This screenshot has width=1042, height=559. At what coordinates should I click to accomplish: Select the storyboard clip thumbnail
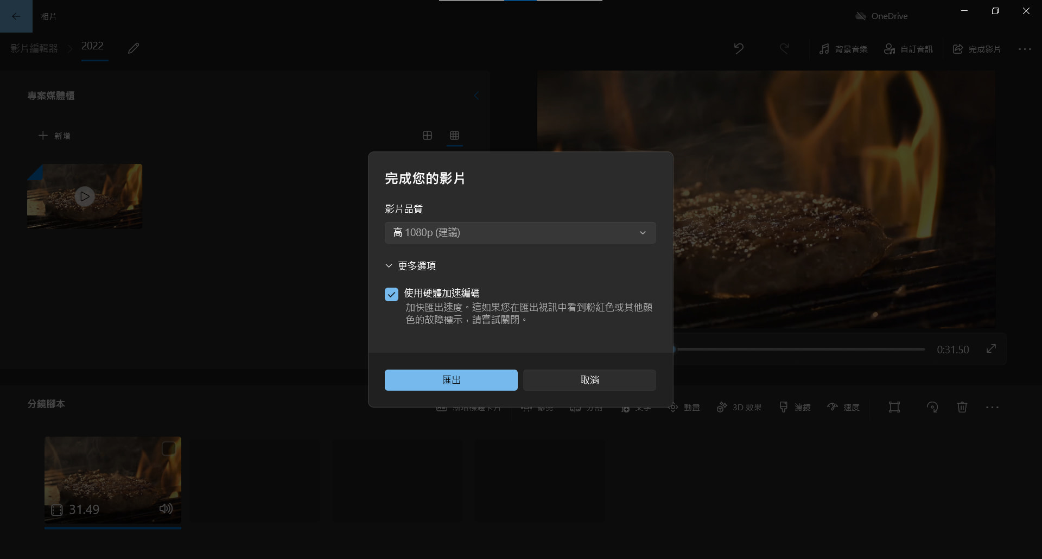(x=113, y=480)
